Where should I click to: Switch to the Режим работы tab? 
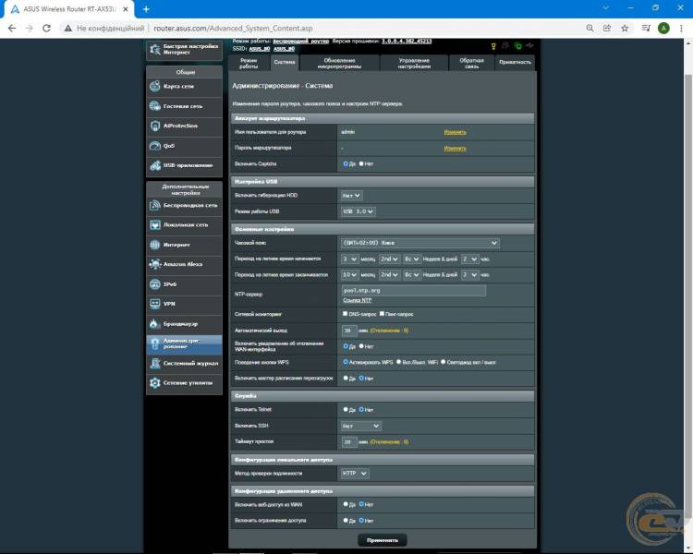click(249, 63)
